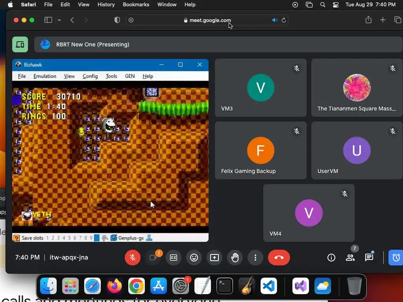Viewport: 403px width, 302px height.
Task: Open the Bizhawk Tools menu
Action: 111,76
